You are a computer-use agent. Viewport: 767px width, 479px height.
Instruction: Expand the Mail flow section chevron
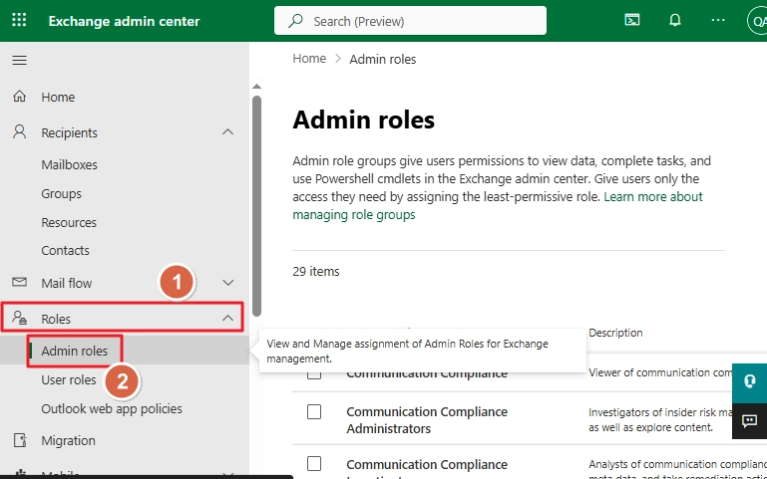(x=228, y=283)
